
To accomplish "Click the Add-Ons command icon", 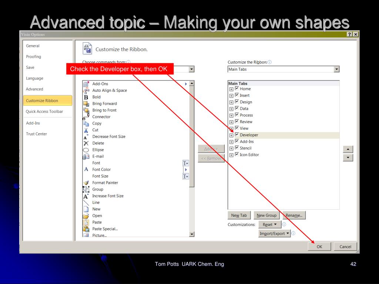I will coord(86,84).
